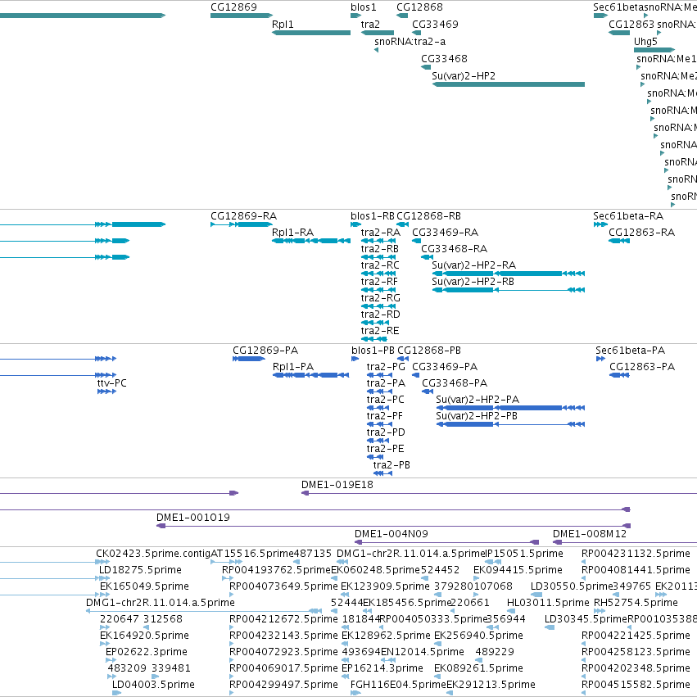Image resolution: width=697 pixels, height=697 pixels.
Task: Click the CG33468-PA protein label
Action: tap(455, 383)
